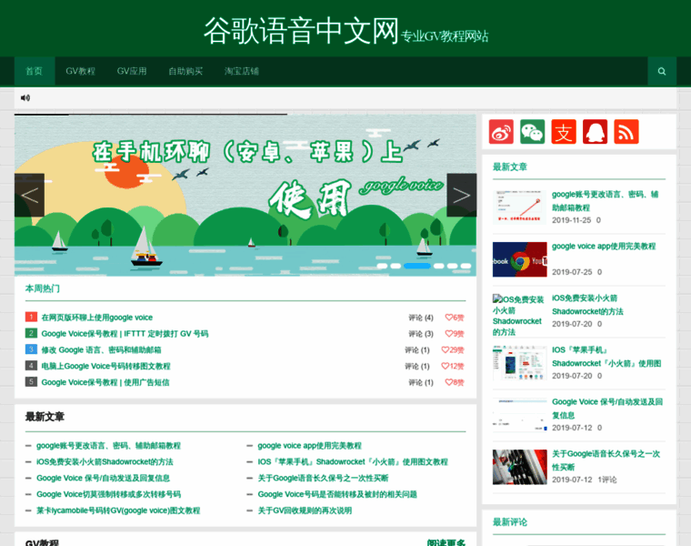Image resolution: width=691 pixels, height=546 pixels.
Task: Open list link iOS免费安装小火箭Shadowrocket的方法
Action: click(105, 462)
